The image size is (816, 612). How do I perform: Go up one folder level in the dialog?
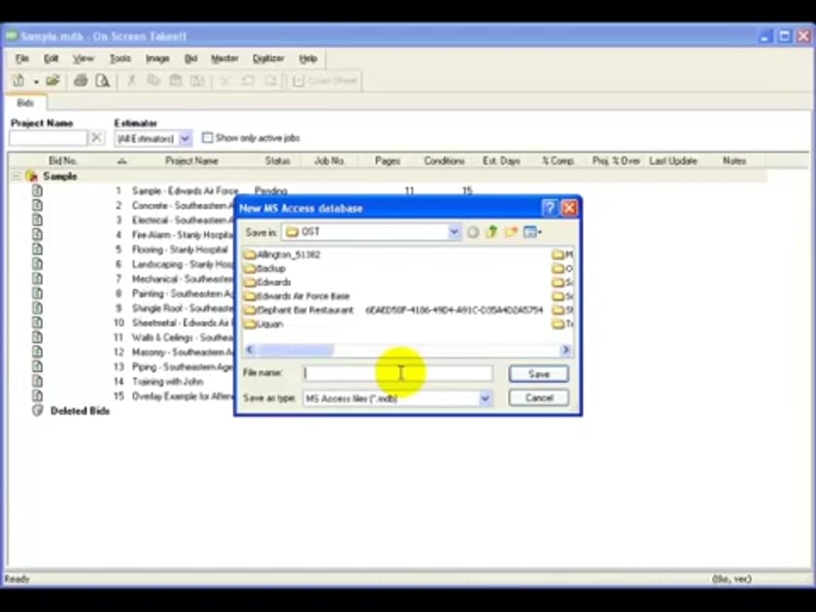tap(492, 232)
